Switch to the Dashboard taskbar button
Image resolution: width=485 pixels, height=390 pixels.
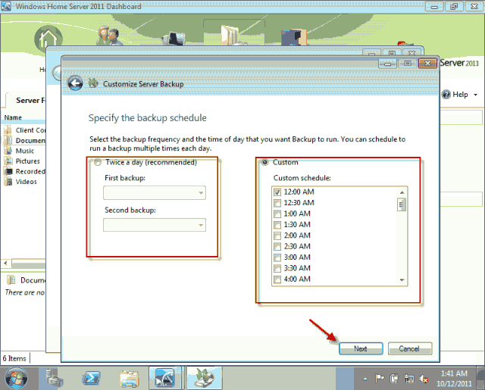point(165,378)
